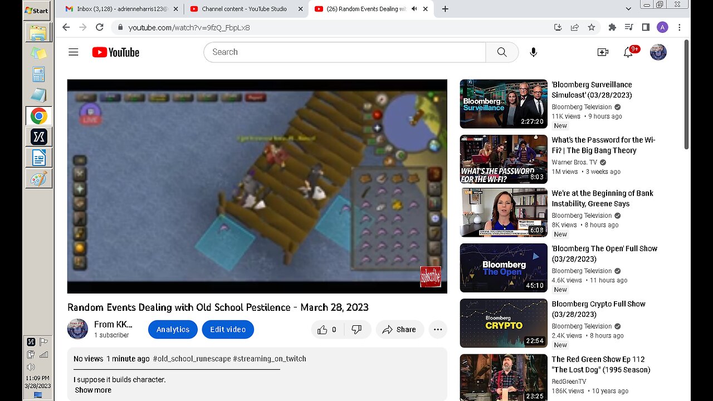Go to the YouTube home logo
Image resolution: width=713 pixels, height=401 pixels.
click(116, 52)
